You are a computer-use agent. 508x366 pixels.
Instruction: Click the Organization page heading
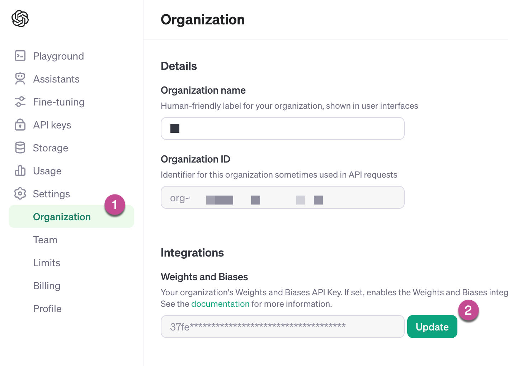[203, 20]
